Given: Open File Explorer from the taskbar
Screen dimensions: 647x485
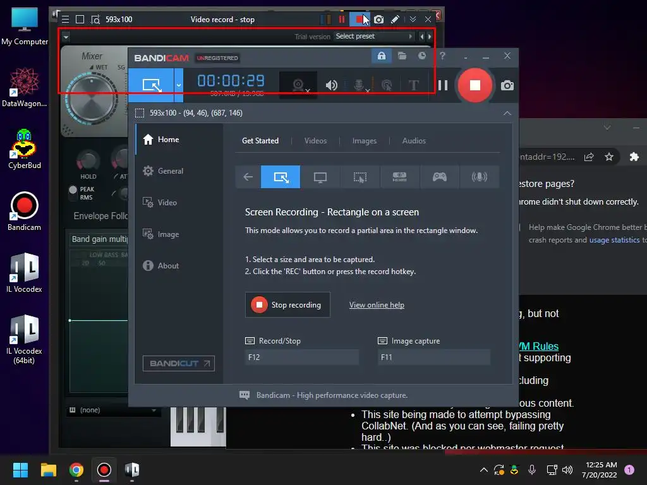Looking at the screenshot, I should [x=48, y=470].
